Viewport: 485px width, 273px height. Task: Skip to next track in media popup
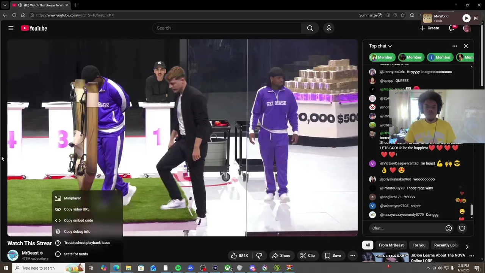476,18
